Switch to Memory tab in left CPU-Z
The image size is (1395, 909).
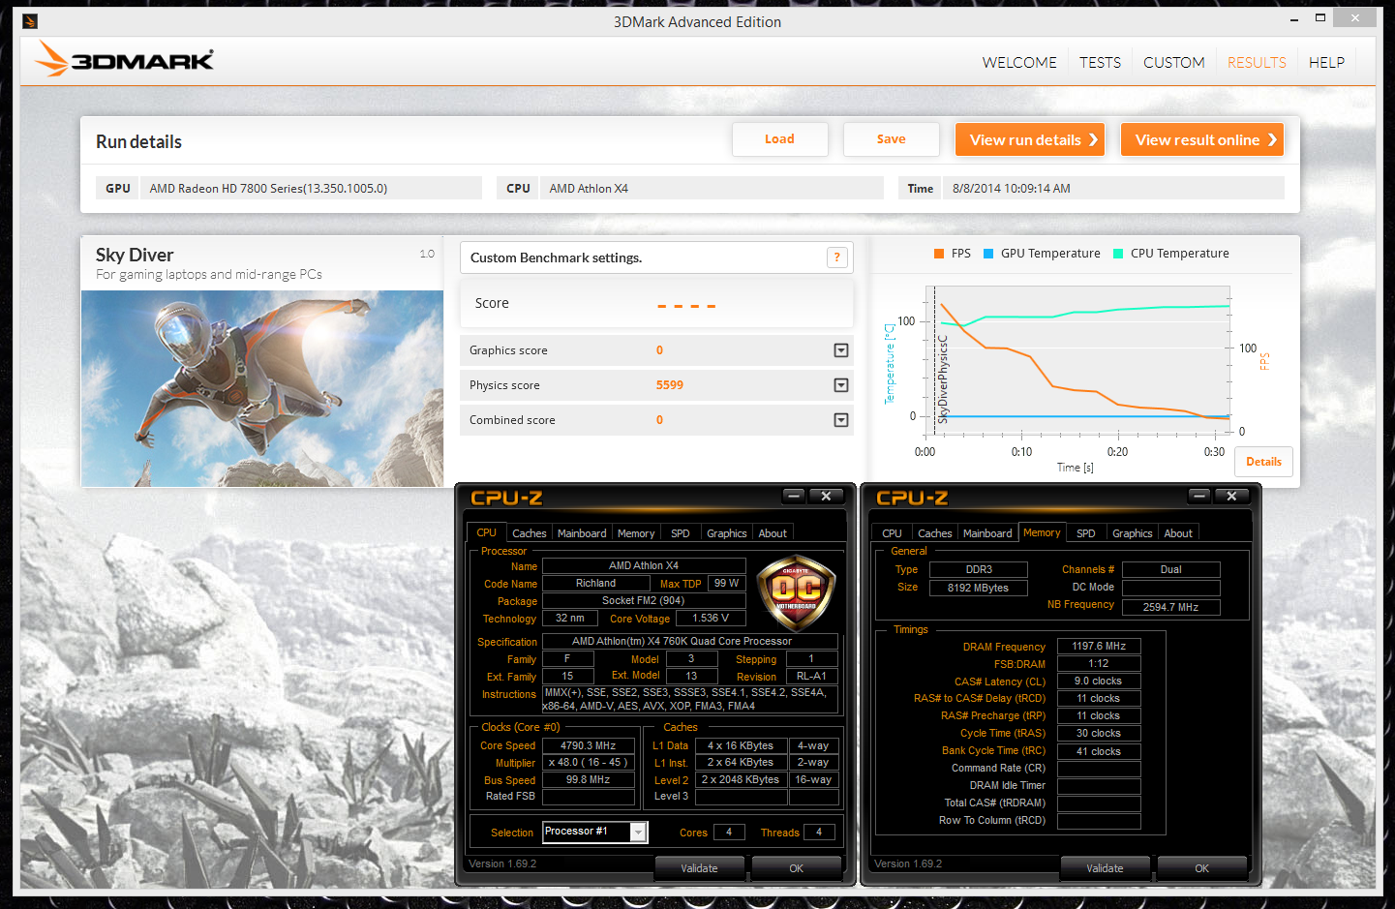pos(636,533)
